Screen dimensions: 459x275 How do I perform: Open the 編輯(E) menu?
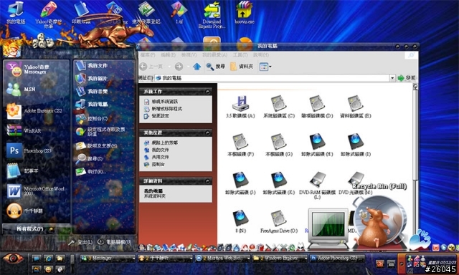(169, 55)
